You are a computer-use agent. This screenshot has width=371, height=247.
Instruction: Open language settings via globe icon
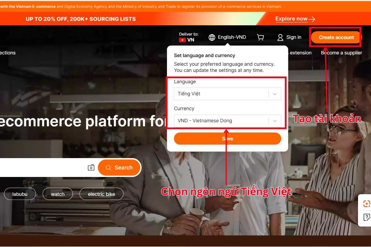click(212, 37)
